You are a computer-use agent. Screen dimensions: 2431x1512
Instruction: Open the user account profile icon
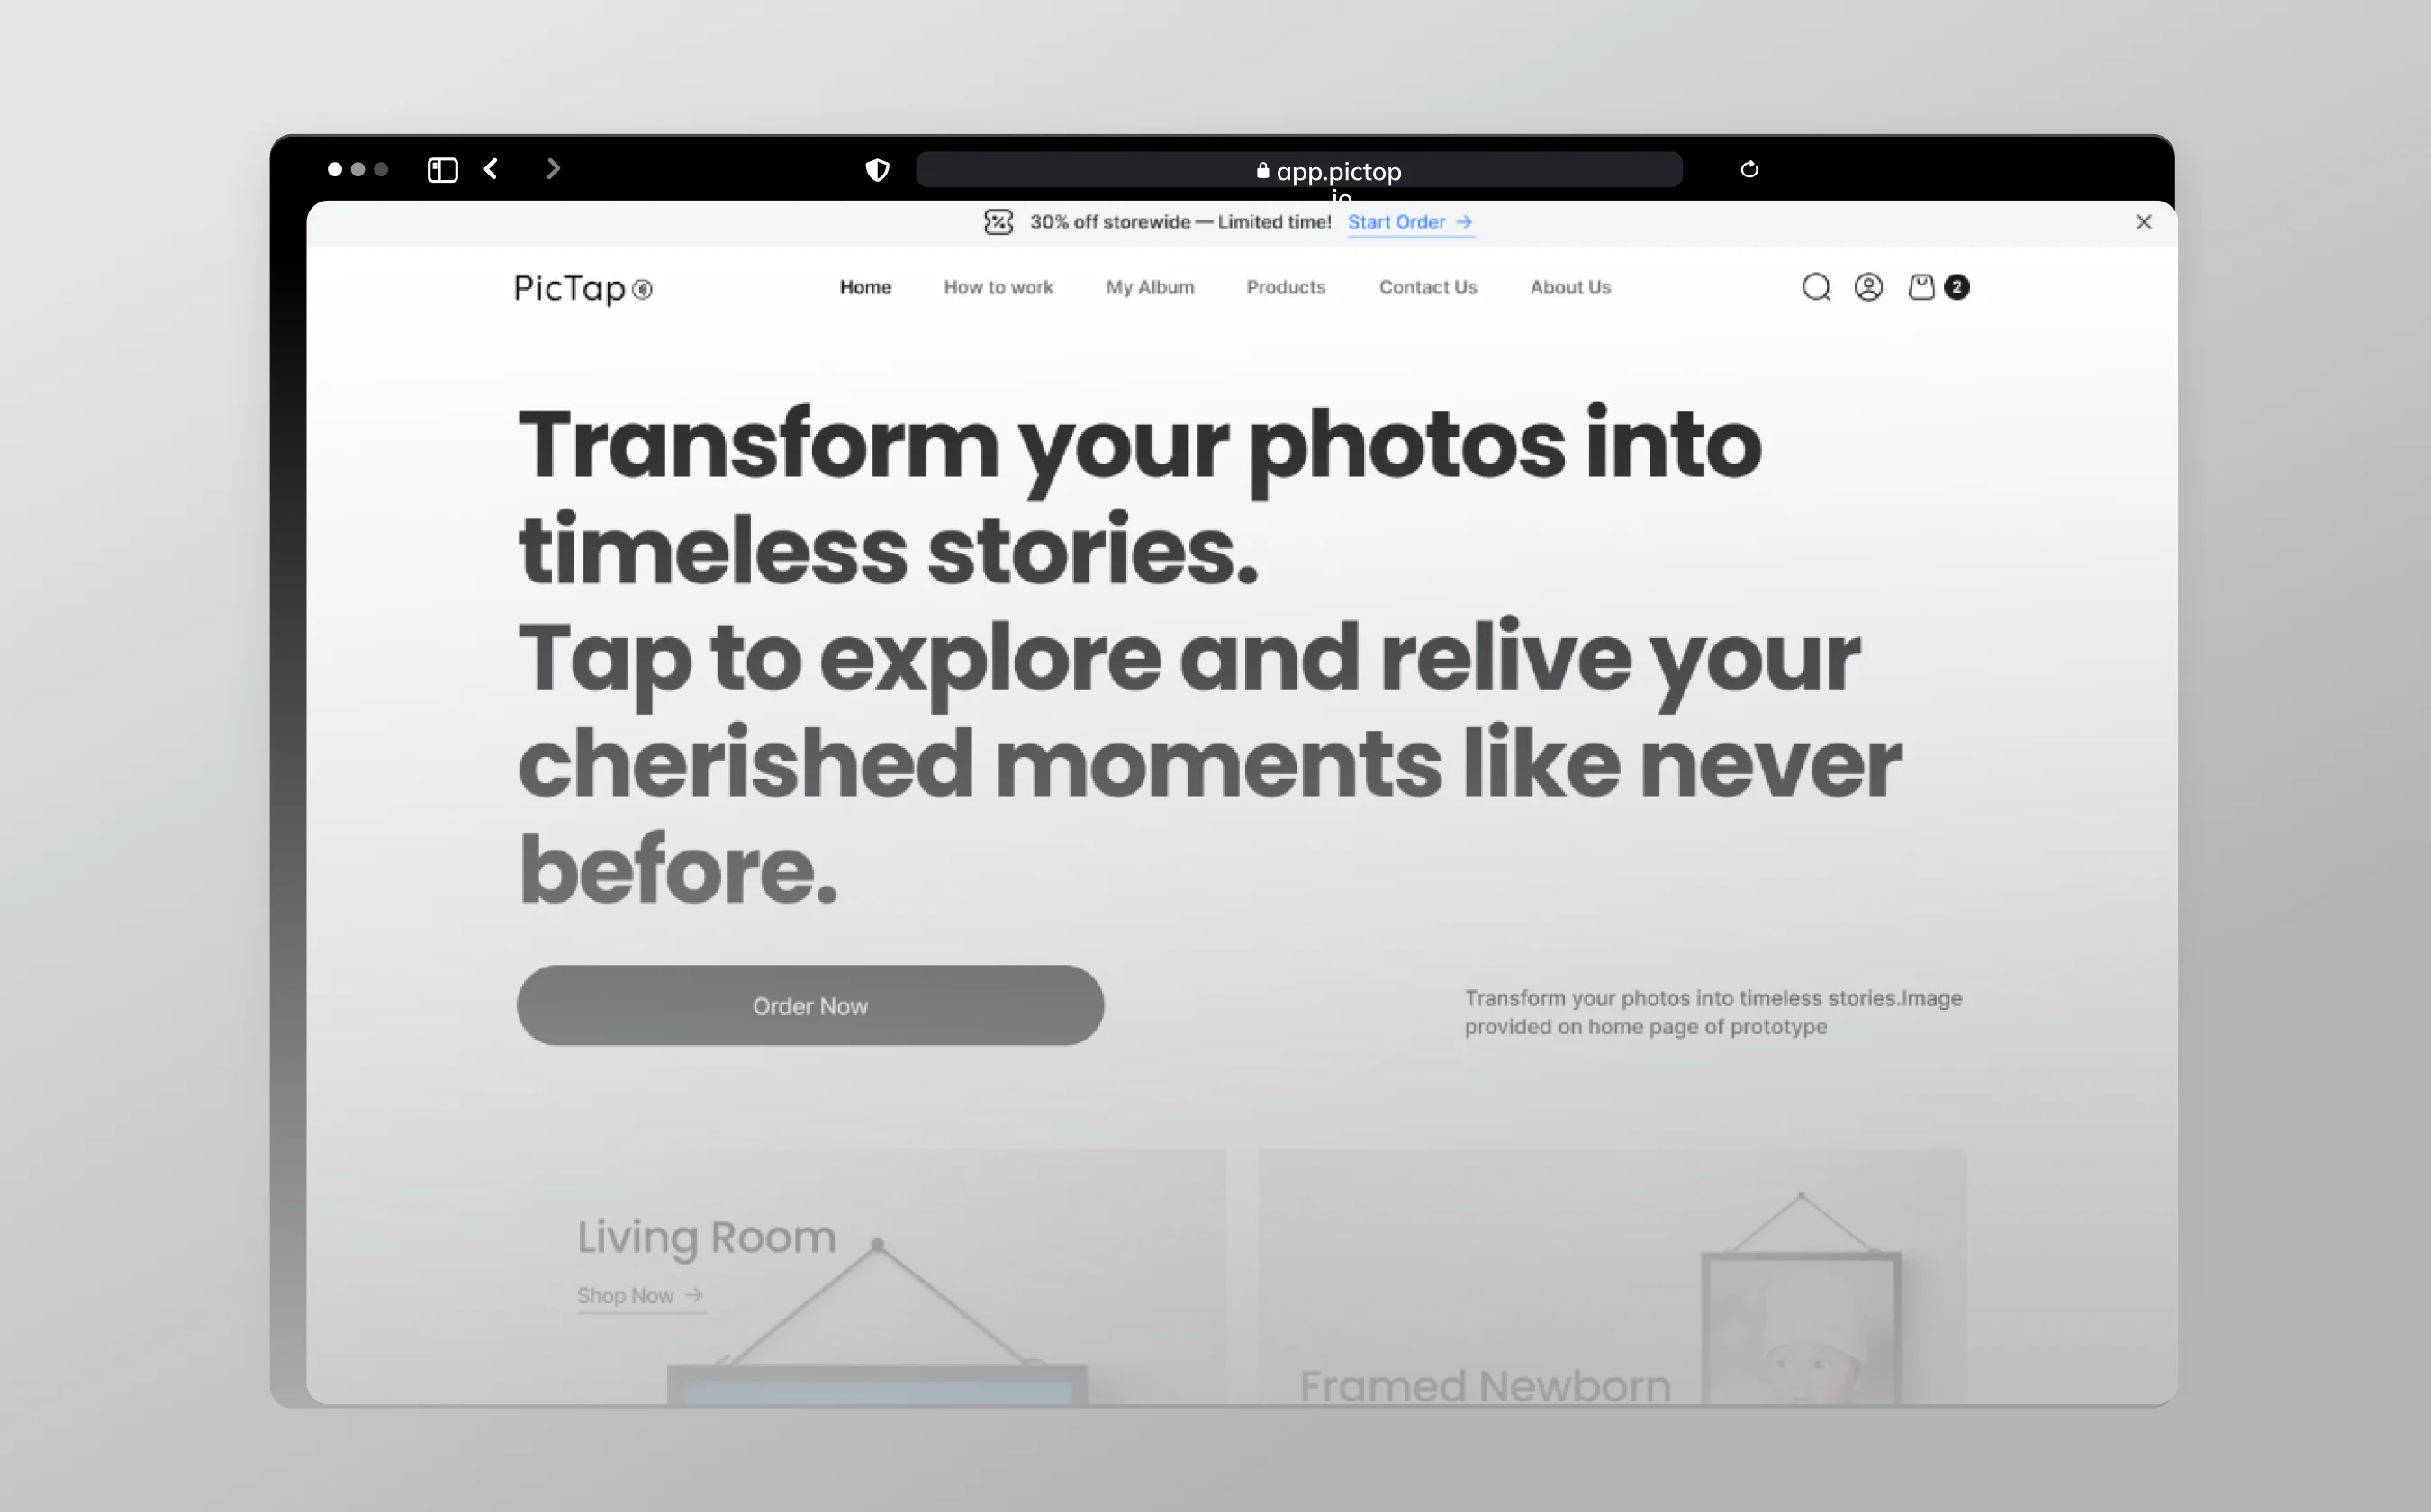pos(1869,288)
